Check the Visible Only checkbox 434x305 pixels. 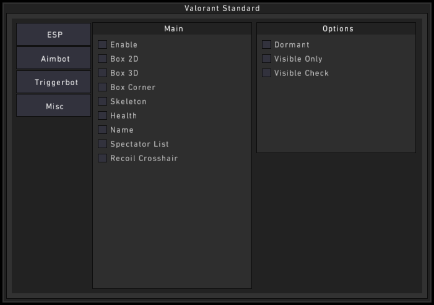coord(267,59)
